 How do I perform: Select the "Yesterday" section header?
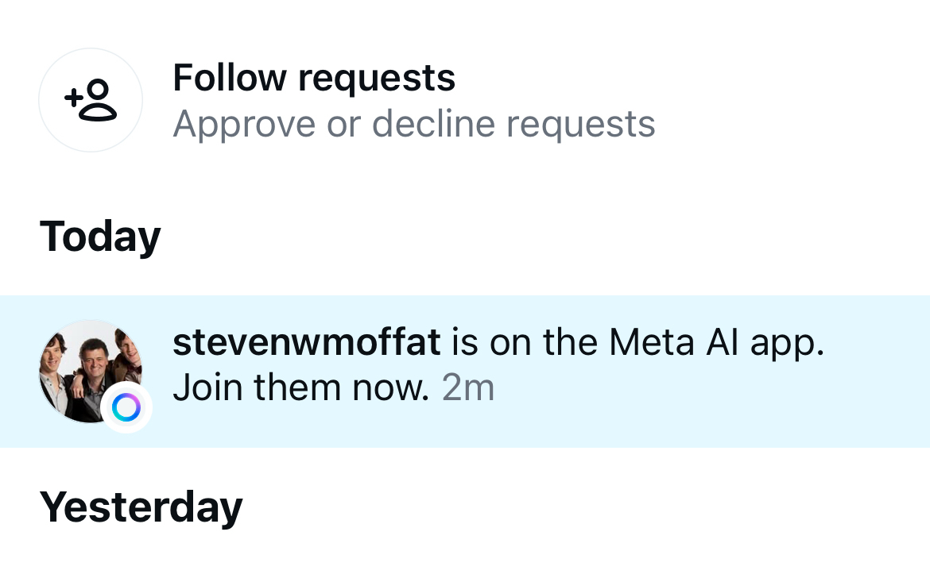tap(141, 507)
